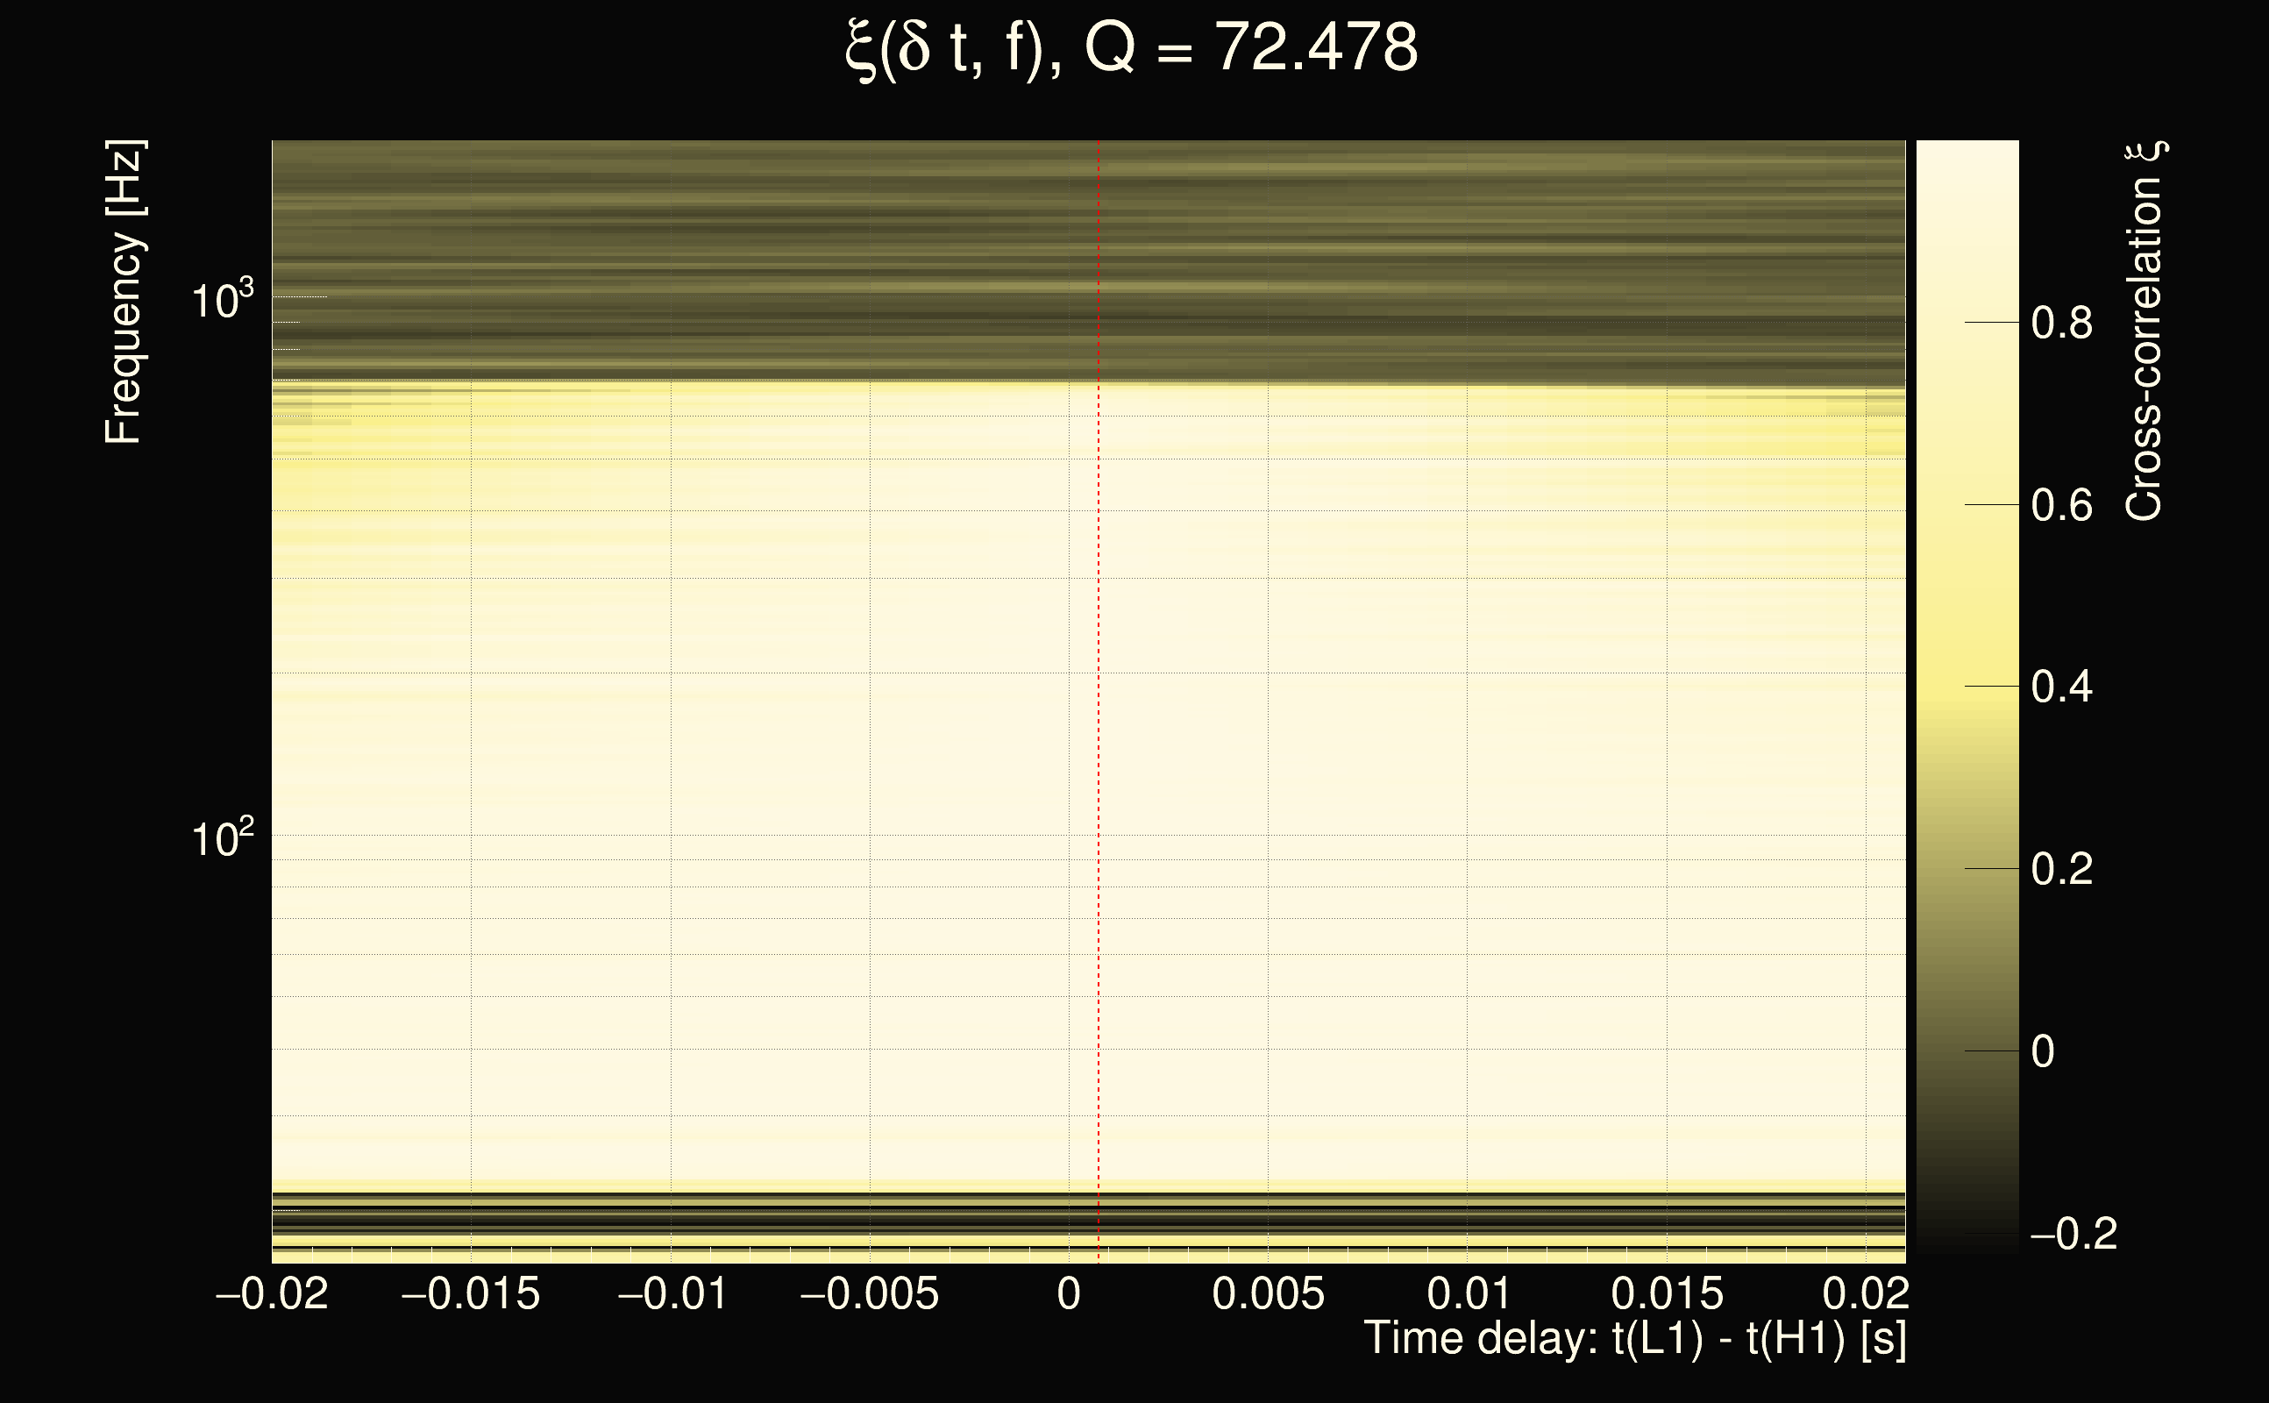This screenshot has height=1403, width=2269.
Task: Click the Time delay t(L1) - t(H1) axis label
Action: point(1634,1339)
